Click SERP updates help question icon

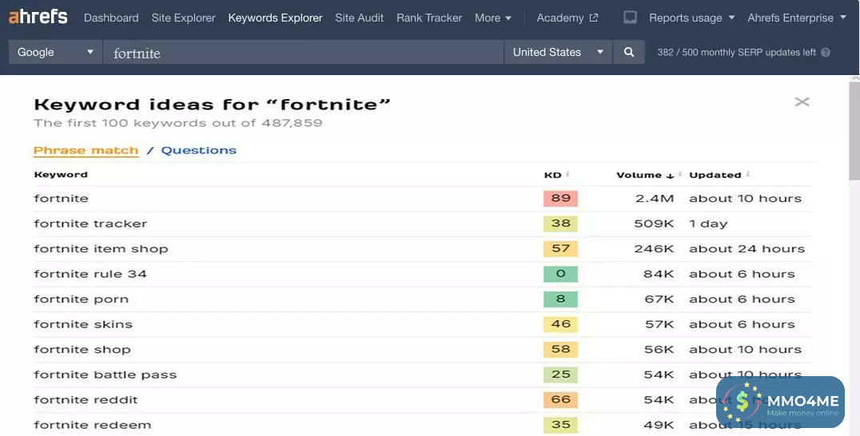coord(826,53)
